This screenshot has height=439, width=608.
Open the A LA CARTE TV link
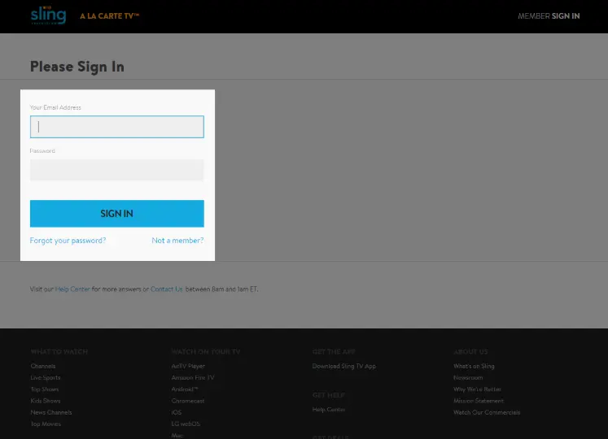(x=109, y=16)
